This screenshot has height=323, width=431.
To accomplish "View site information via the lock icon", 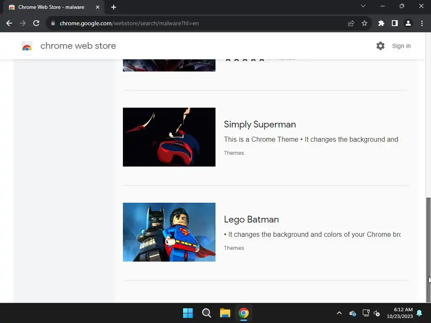I will click(x=53, y=24).
